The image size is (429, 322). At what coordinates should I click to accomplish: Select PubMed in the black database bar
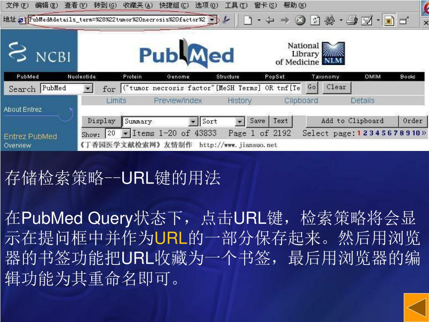pyautogui.click(x=28, y=77)
